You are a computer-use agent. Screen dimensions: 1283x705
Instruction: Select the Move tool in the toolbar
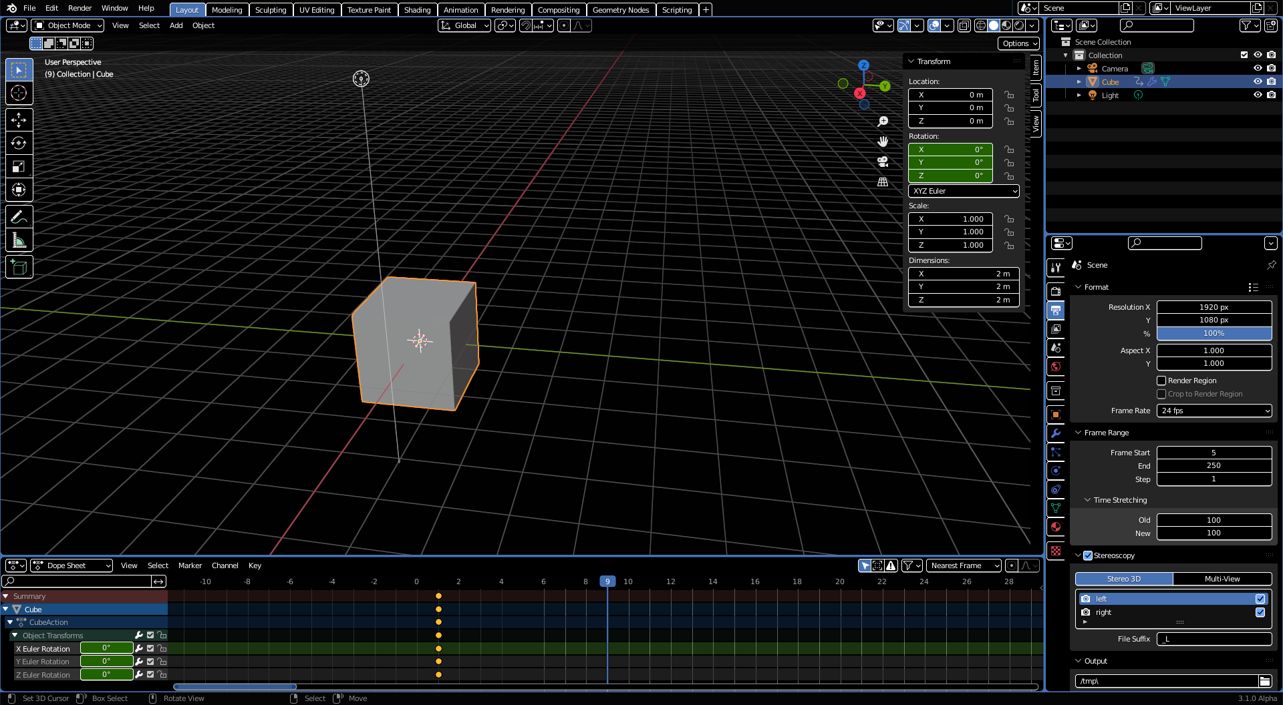pos(19,120)
